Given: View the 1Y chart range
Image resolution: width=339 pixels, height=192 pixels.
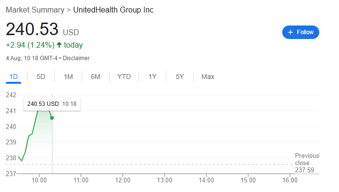Looking at the screenshot, I should (152, 77).
